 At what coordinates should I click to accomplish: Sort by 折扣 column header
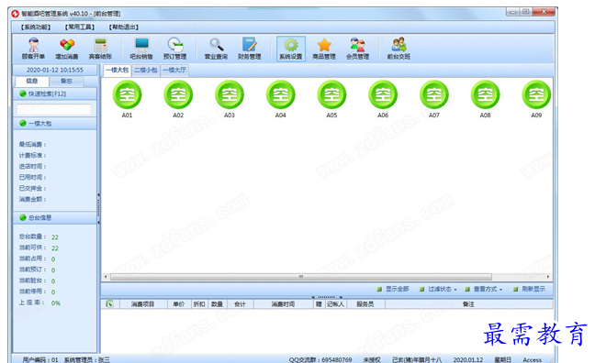tap(199, 304)
